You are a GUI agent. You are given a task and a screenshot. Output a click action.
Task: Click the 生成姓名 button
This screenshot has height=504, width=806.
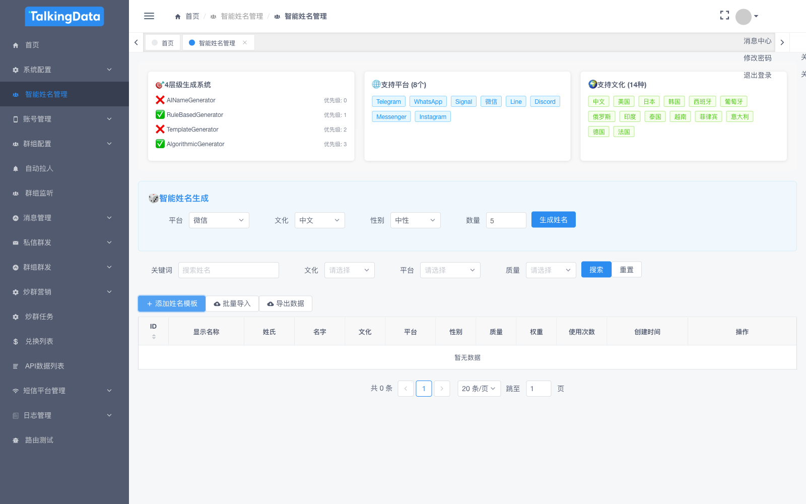553,220
